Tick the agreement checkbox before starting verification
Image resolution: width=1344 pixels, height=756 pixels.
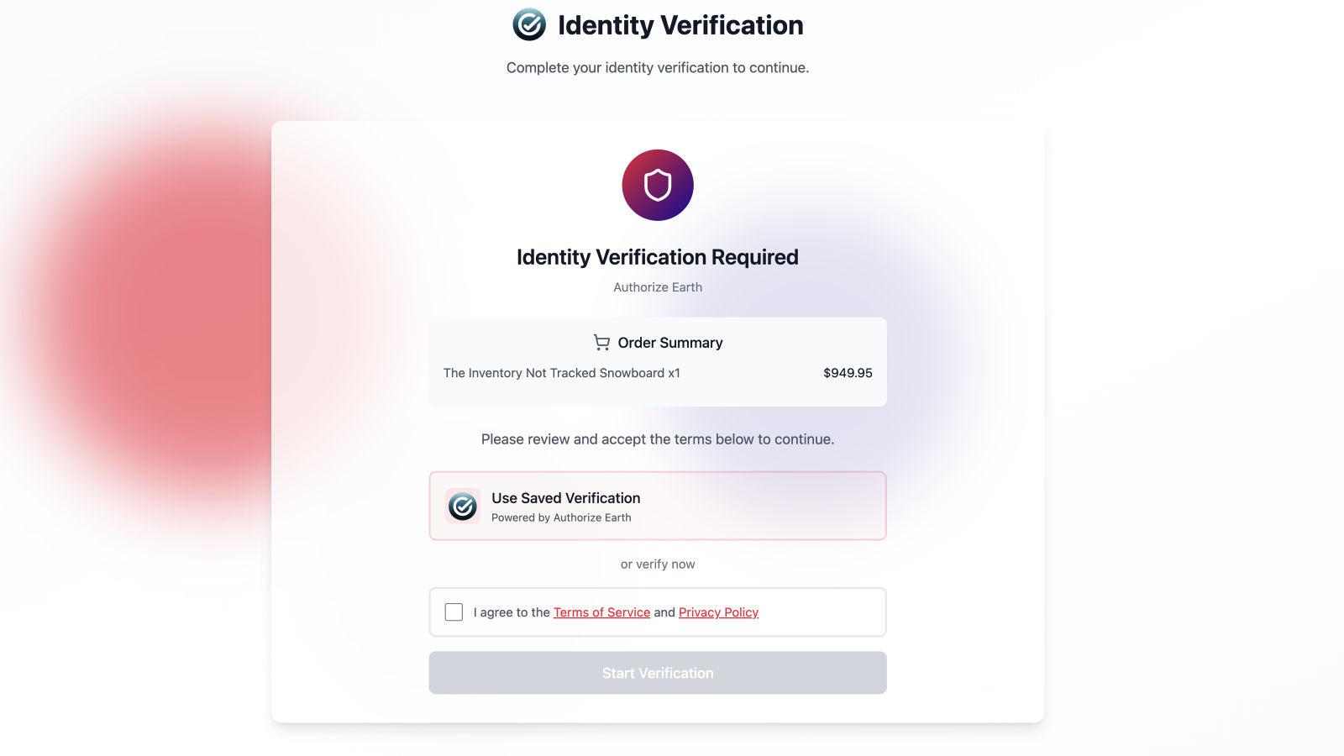(x=454, y=612)
